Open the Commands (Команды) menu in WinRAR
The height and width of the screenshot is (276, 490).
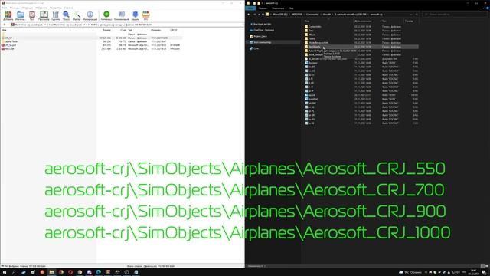tap(15, 8)
